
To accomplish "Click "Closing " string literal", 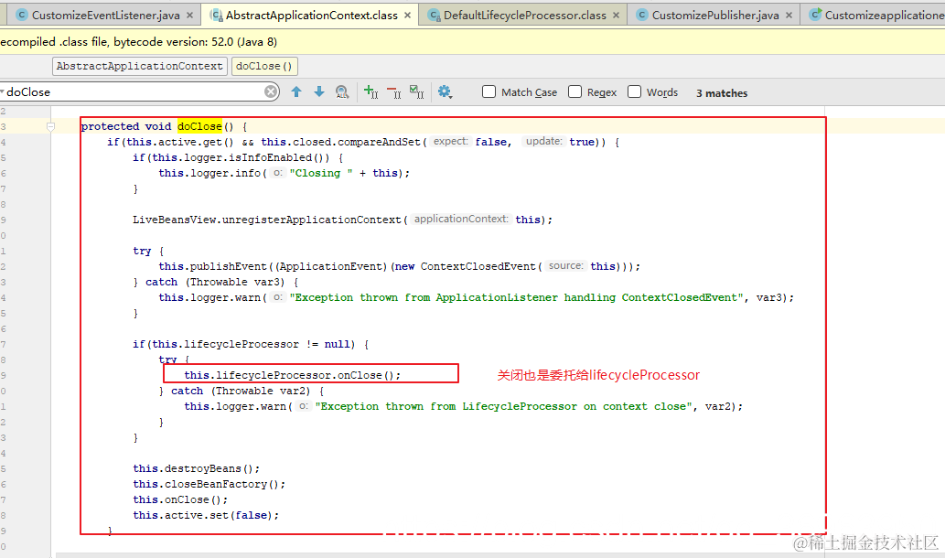I will point(321,173).
